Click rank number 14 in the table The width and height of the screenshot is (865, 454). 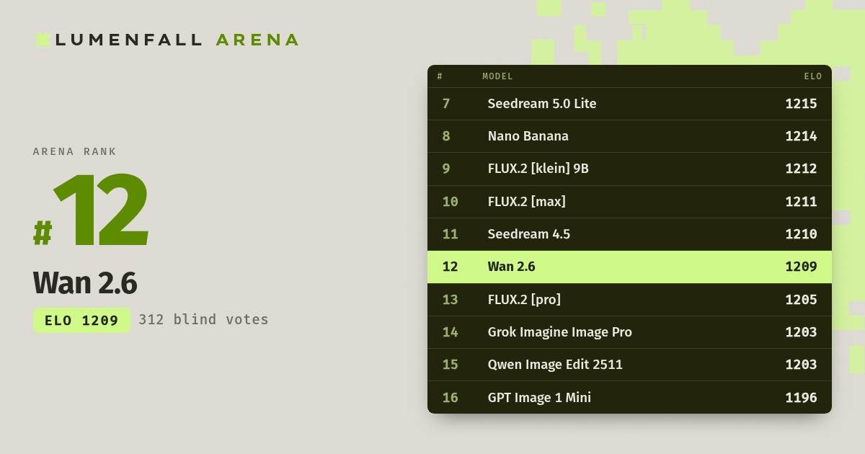450,332
